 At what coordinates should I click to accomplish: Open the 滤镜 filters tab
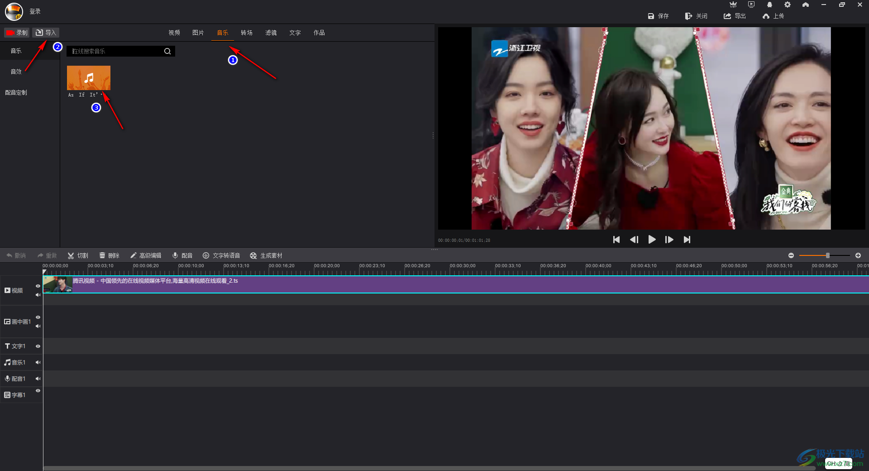click(271, 33)
